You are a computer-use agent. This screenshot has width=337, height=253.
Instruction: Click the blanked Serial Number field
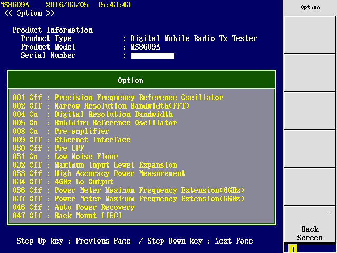coord(152,56)
